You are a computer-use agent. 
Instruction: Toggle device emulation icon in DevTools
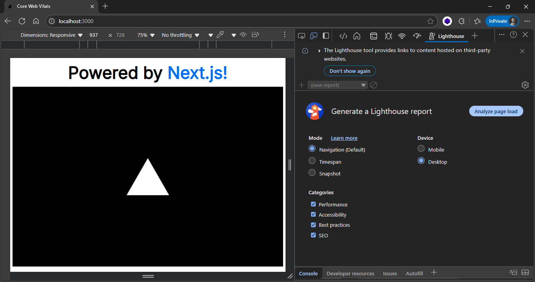314,36
